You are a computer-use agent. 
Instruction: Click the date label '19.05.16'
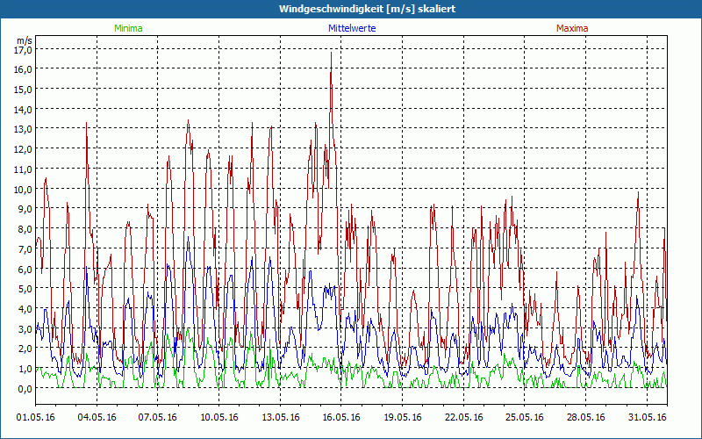(403, 417)
